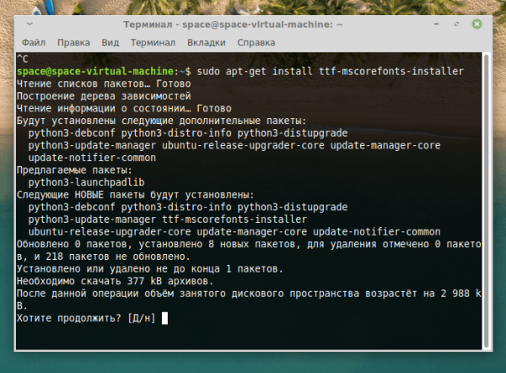Viewport: 506px width, 373px height.
Task: Click the 'space@space-virtual-machine' prompt text
Action: tap(95, 71)
